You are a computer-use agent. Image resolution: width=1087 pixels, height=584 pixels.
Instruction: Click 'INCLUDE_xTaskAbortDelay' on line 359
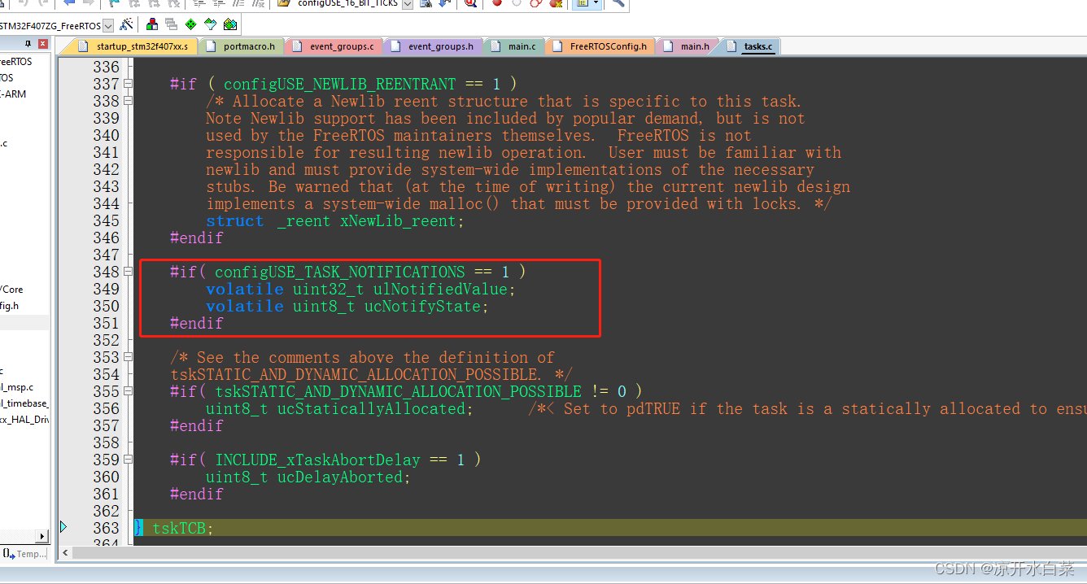coord(318,460)
